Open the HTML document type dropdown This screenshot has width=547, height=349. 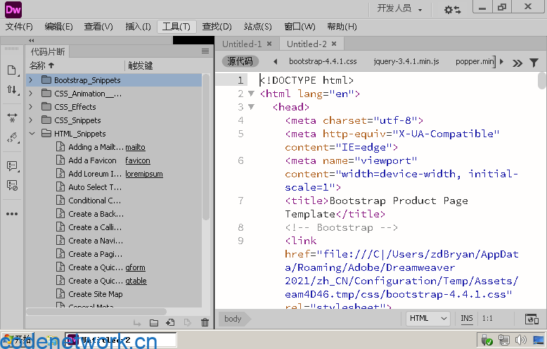click(x=428, y=318)
